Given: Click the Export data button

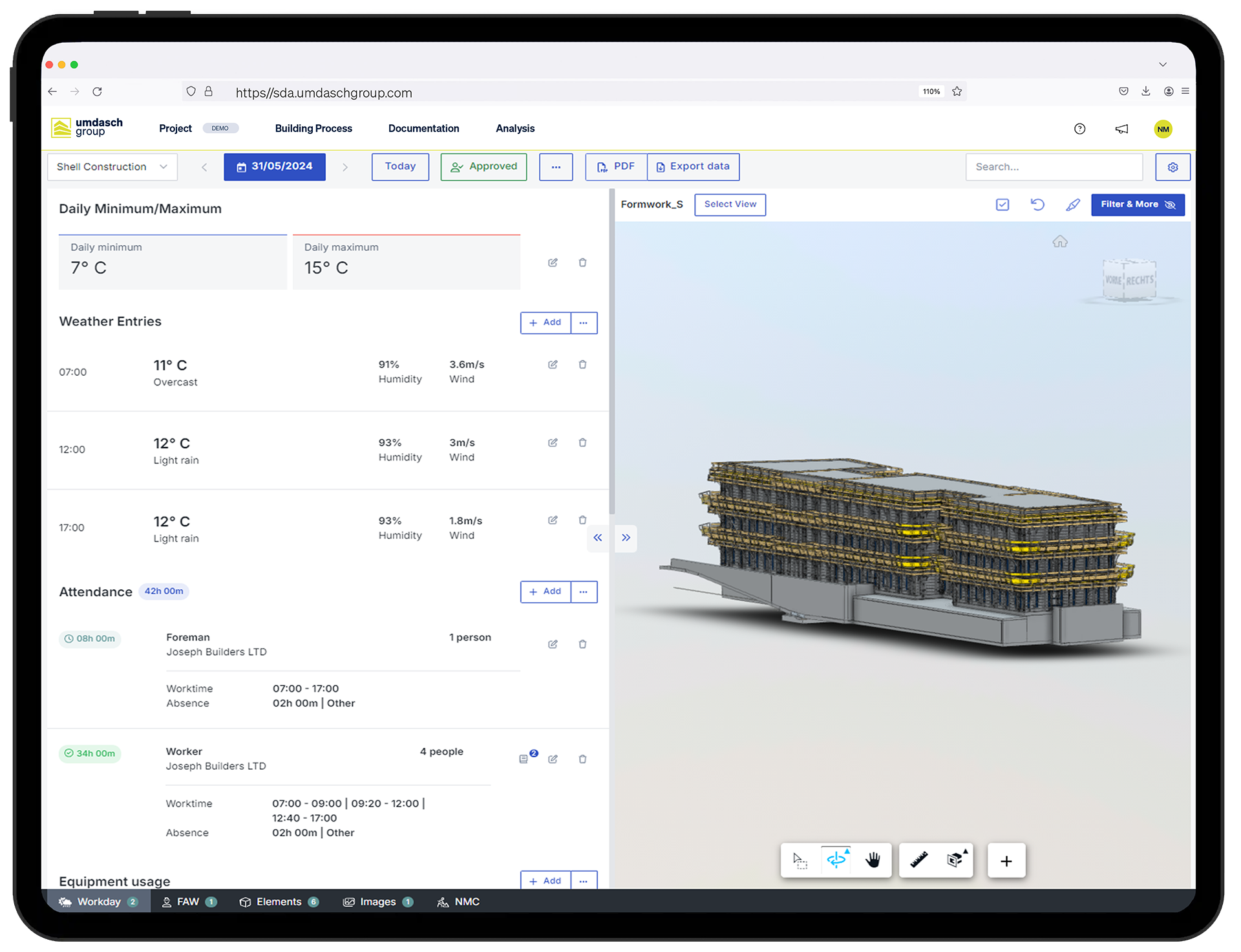Looking at the screenshot, I should [693, 166].
